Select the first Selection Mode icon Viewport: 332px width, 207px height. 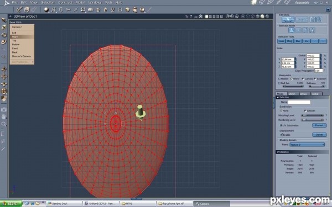coord(292,30)
